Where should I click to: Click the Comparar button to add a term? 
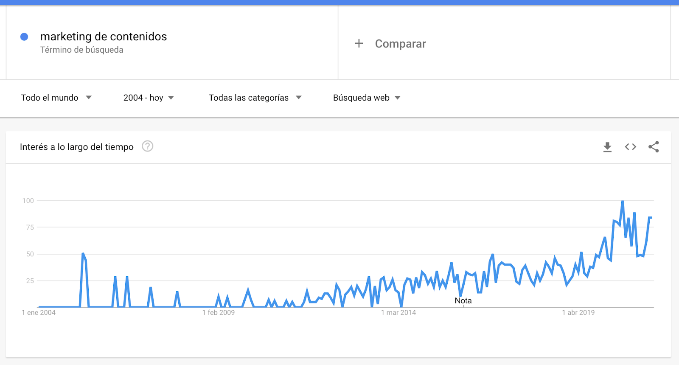pyautogui.click(x=400, y=44)
